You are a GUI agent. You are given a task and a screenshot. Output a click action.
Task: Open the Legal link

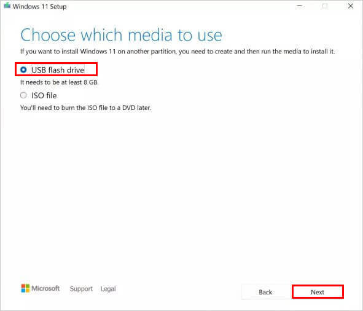[108, 289]
